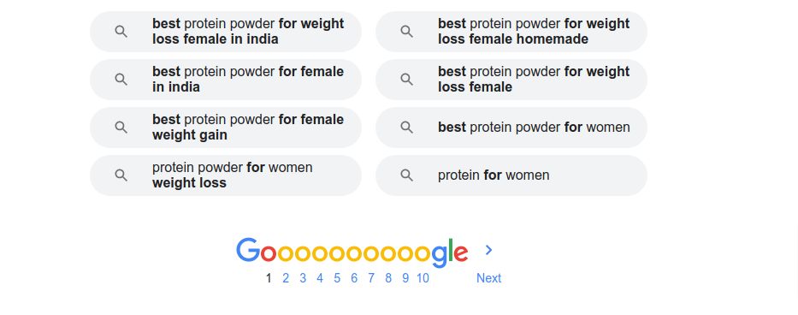The height and width of the screenshot is (315, 798).
Task: Go to results page 3
Action: 303,278
